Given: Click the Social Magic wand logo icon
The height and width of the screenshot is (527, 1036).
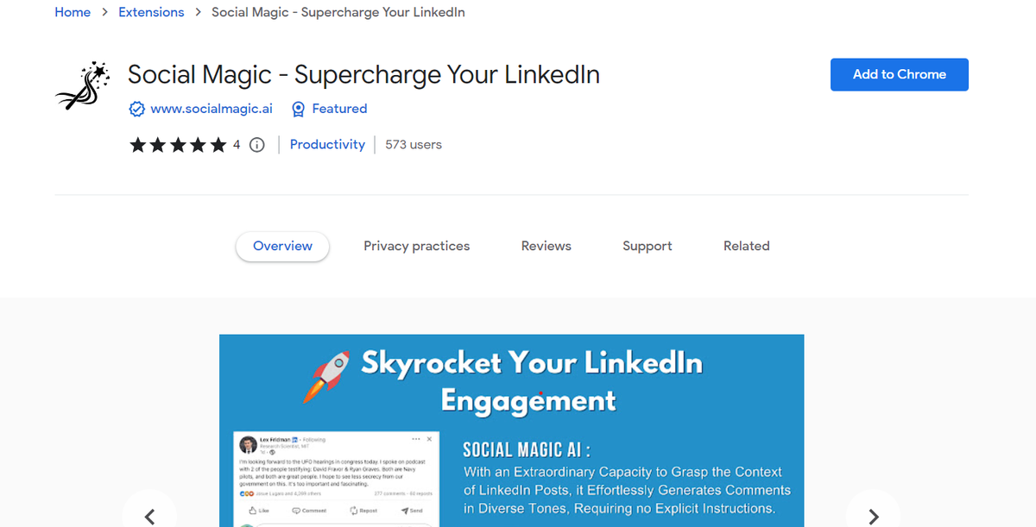Looking at the screenshot, I should 83,86.
